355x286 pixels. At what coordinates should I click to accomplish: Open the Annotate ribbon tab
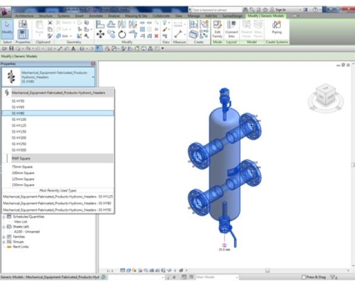pyautogui.click(x=96, y=16)
